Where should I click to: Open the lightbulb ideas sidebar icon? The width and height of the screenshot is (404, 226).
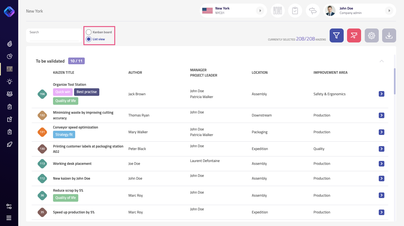pos(10,82)
